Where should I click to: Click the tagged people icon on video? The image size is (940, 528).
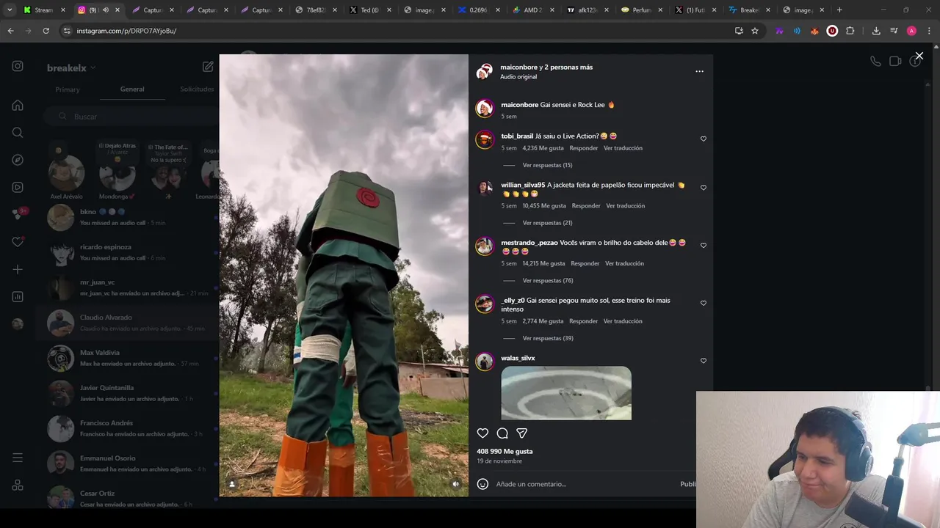[232, 484]
